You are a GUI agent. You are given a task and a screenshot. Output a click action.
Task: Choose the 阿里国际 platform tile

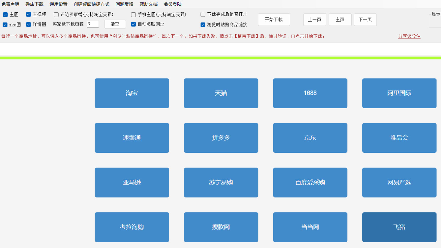pyautogui.click(x=399, y=93)
